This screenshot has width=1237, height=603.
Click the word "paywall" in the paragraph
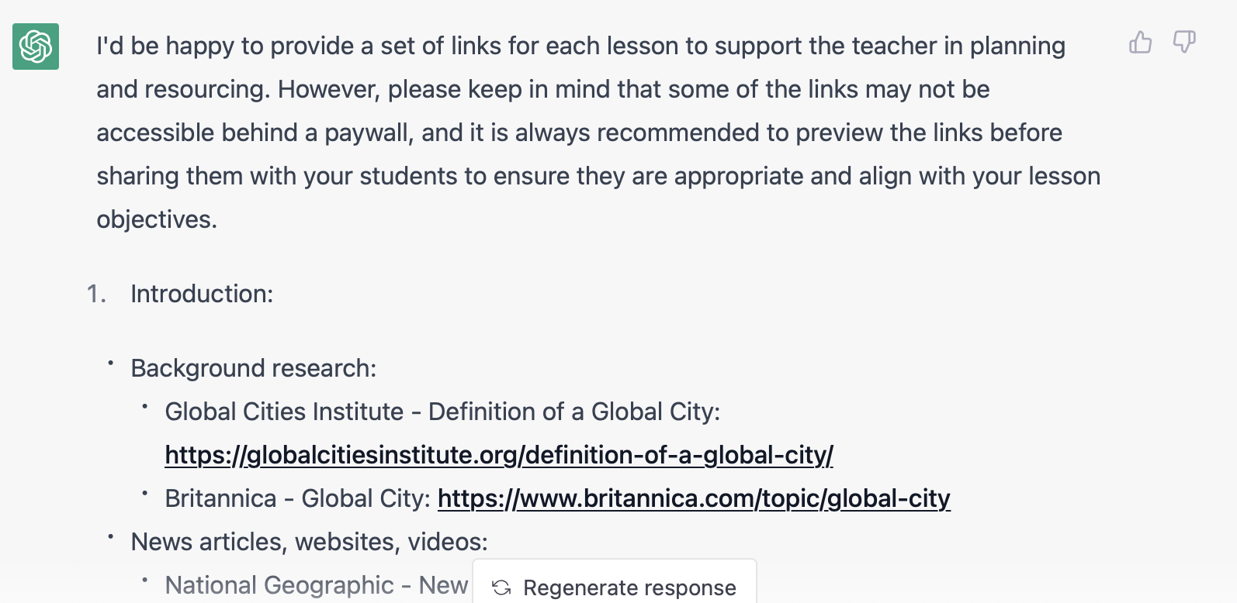[x=366, y=133]
